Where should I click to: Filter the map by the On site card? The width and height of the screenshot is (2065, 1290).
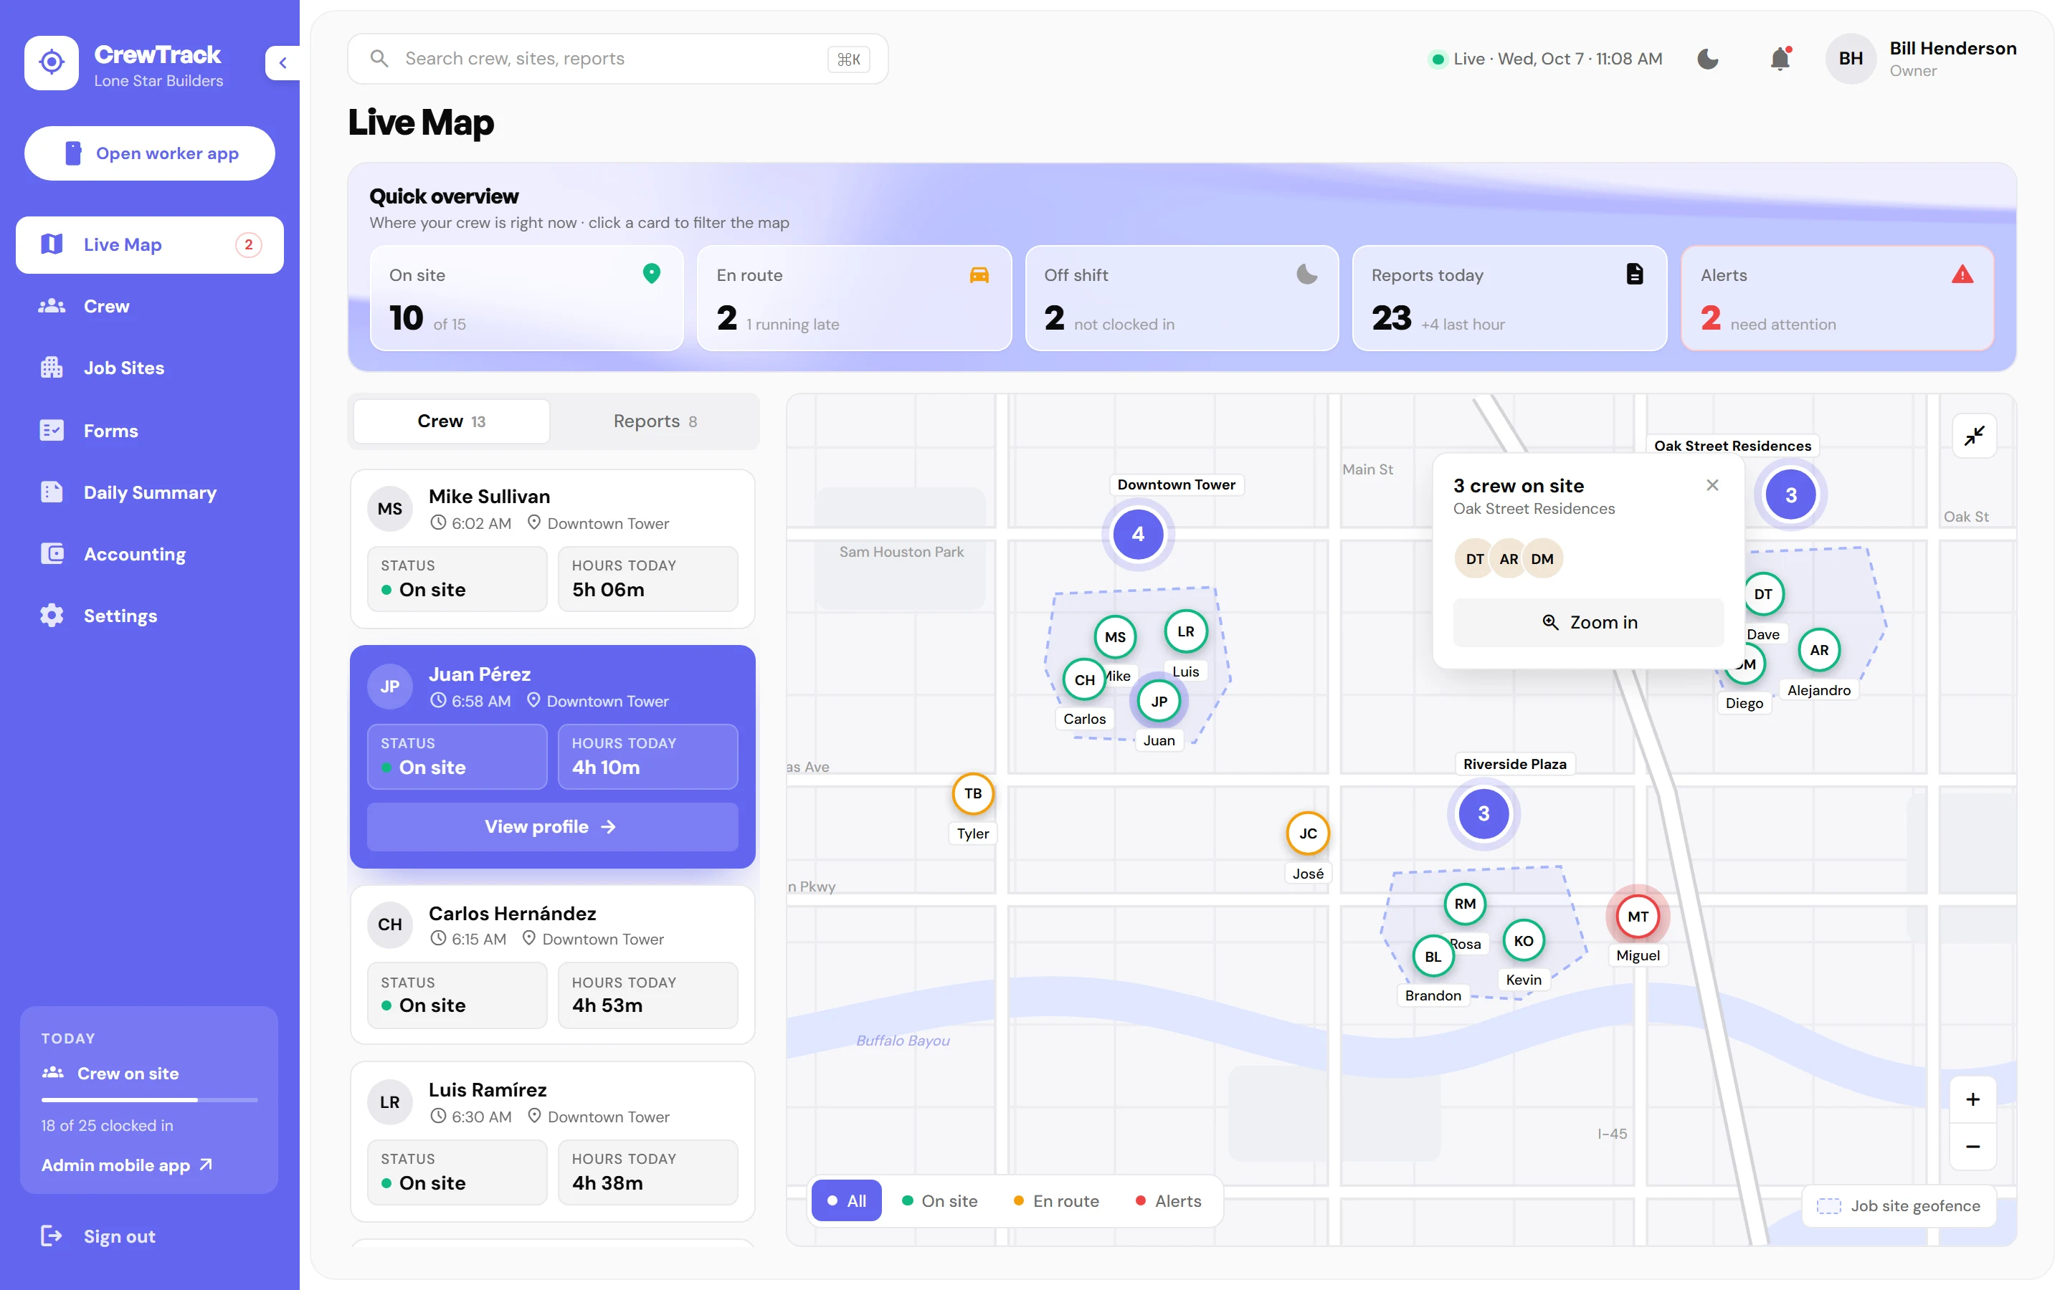click(x=527, y=299)
